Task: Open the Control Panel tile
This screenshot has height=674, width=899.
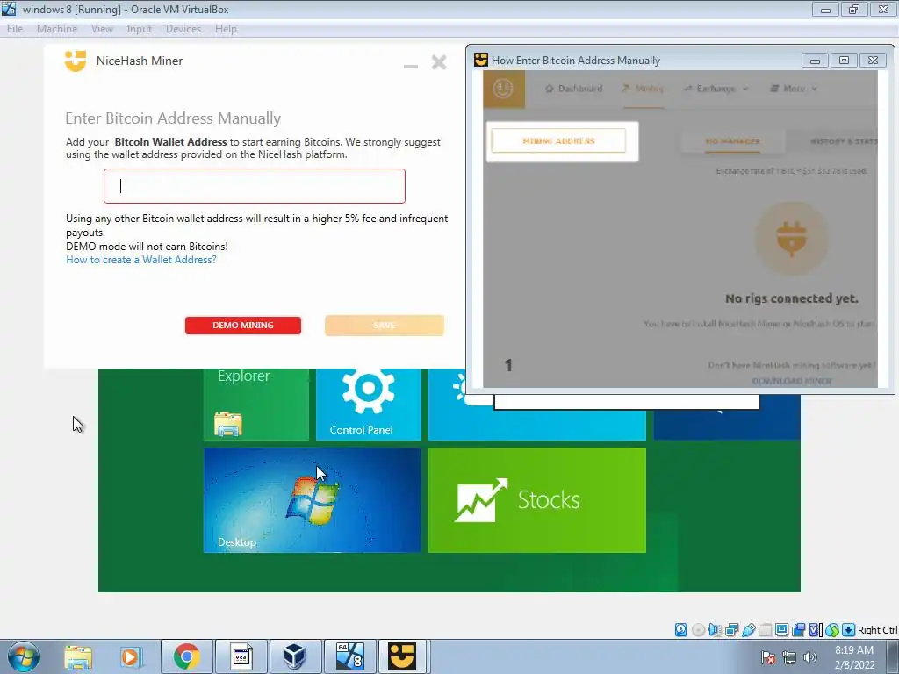Action: (x=368, y=404)
